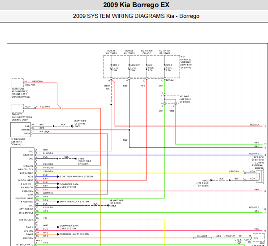Click the "EMS COM" pin label

(x=28, y=238)
